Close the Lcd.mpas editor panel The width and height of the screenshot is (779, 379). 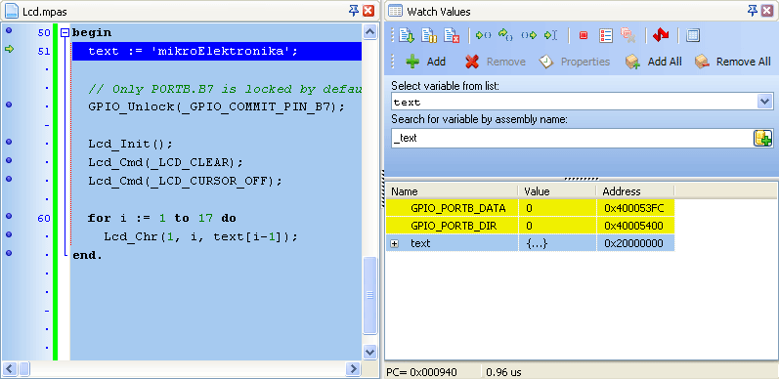coord(368,11)
